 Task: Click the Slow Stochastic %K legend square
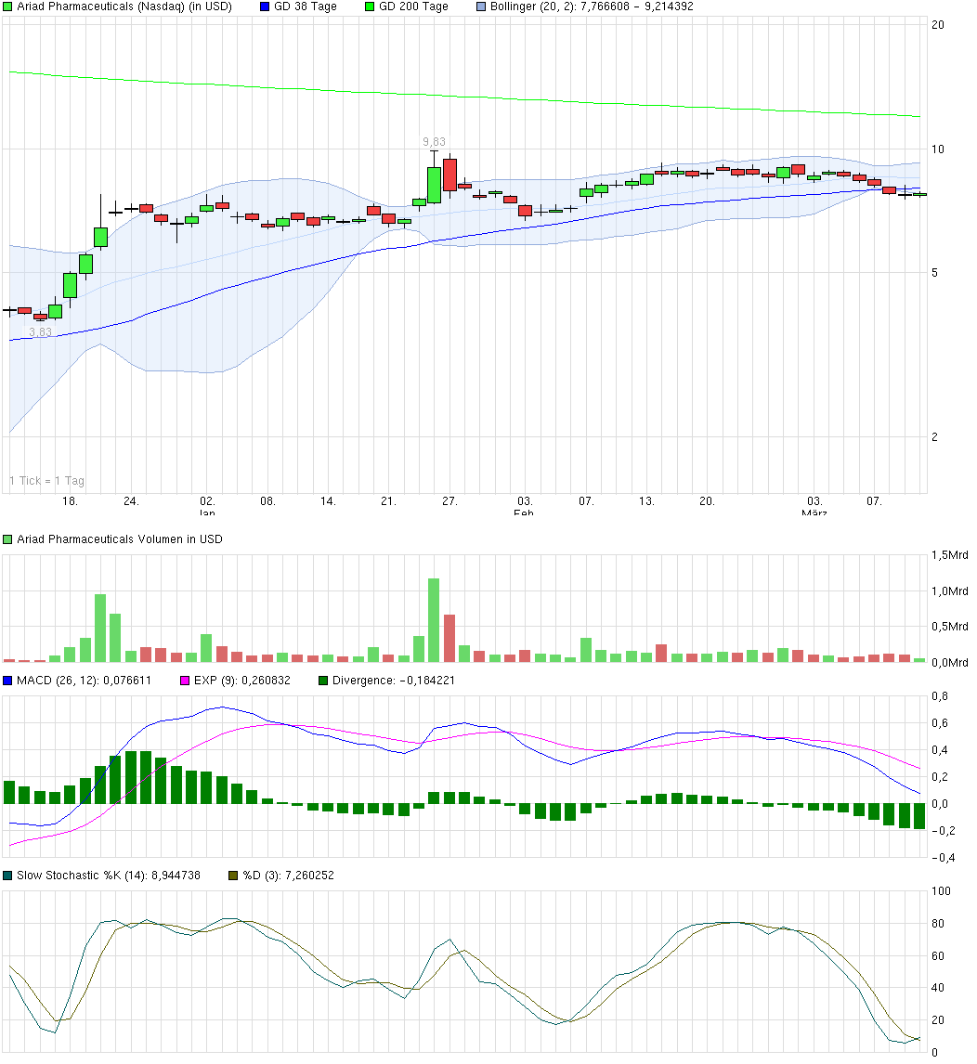click(7, 875)
